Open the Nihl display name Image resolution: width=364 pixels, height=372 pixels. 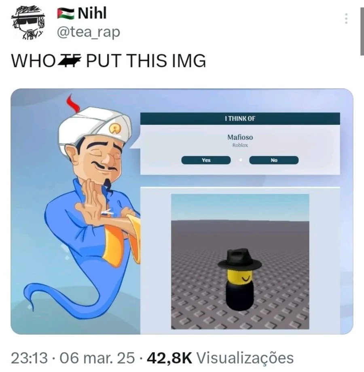[x=92, y=13]
